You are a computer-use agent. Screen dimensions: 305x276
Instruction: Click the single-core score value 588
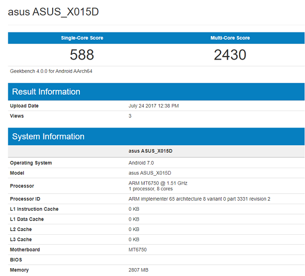tap(82, 55)
